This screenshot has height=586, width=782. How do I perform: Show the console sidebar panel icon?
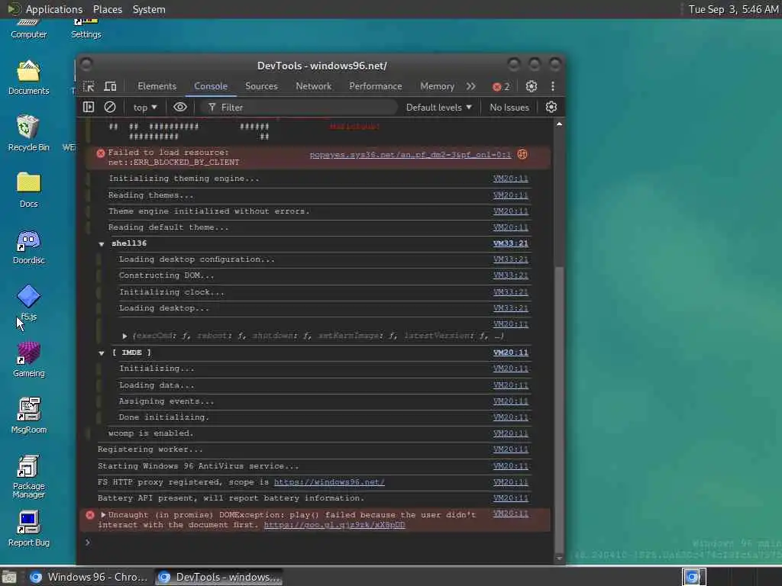pos(89,107)
